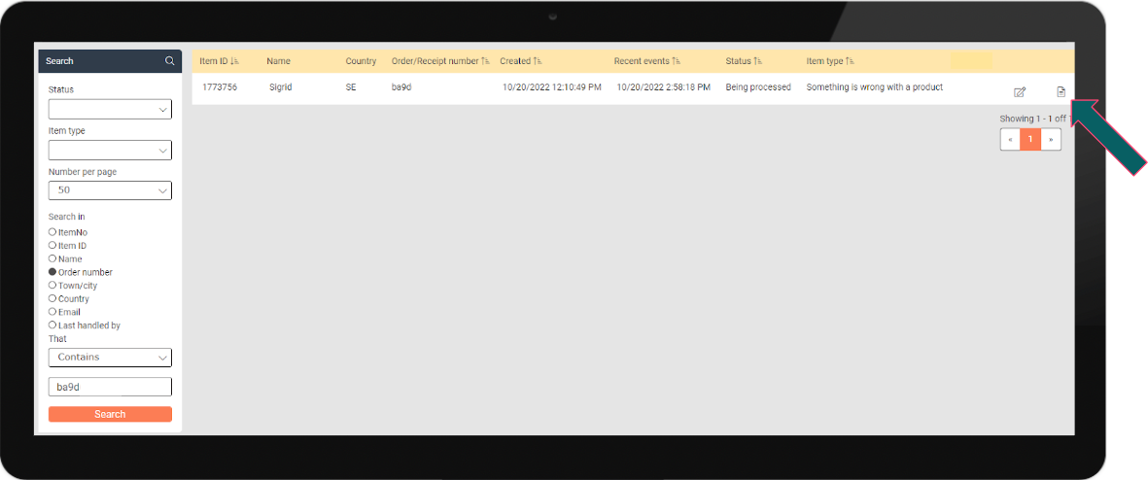1148x480 pixels.
Task: Select page 1 in pagination
Action: 1030,139
